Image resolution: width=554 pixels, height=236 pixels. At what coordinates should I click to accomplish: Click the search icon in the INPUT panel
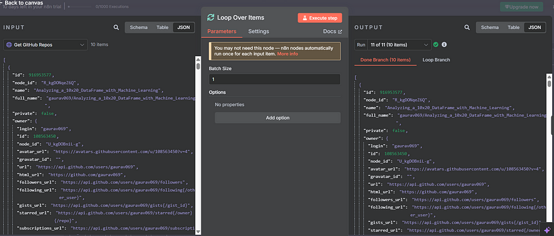[116, 28]
